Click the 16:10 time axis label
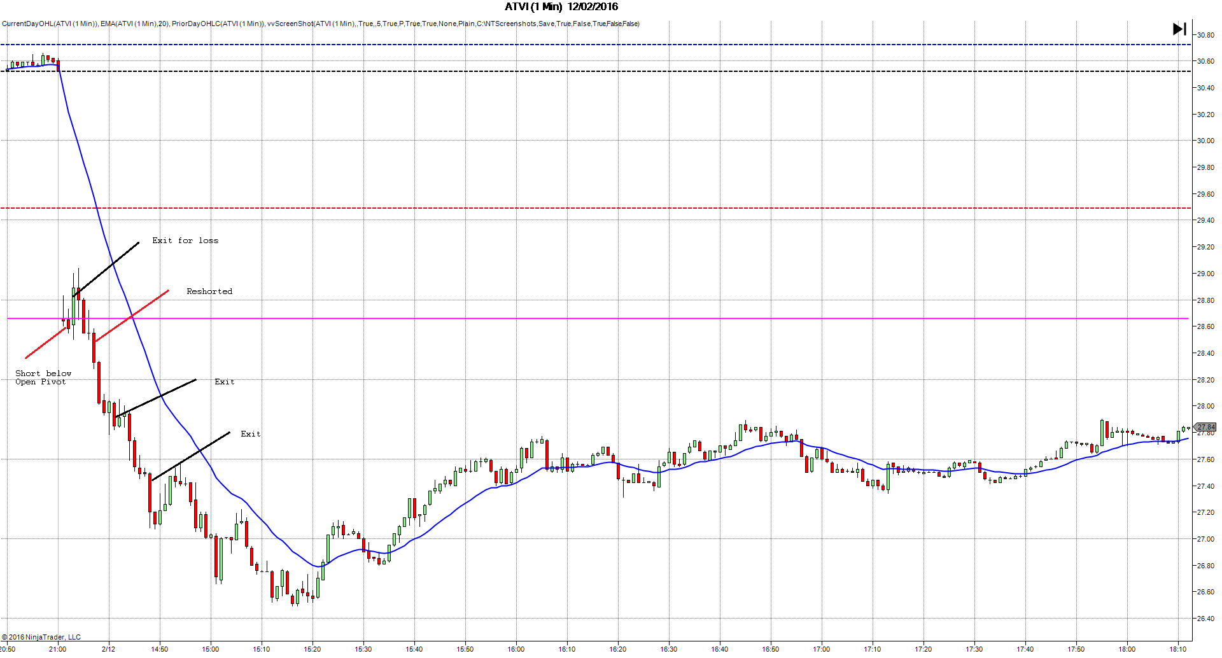 567,649
